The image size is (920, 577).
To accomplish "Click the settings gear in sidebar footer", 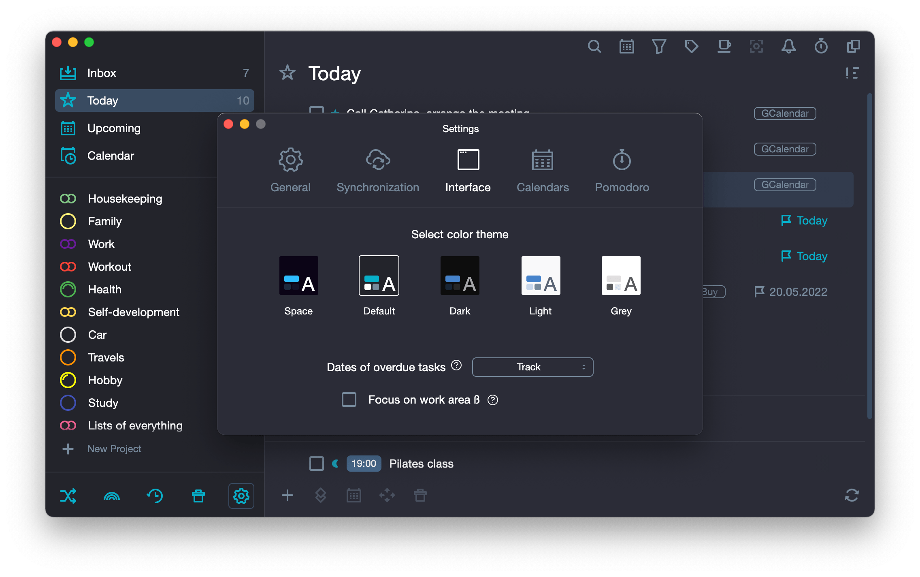I will point(241,496).
